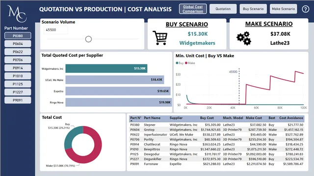
Task: Open the Make Scenario tab
Action: click(x=284, y=9)
